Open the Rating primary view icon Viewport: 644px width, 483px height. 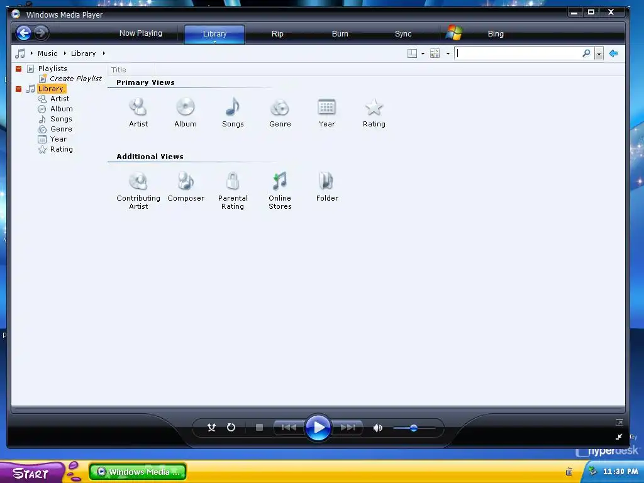374,113
